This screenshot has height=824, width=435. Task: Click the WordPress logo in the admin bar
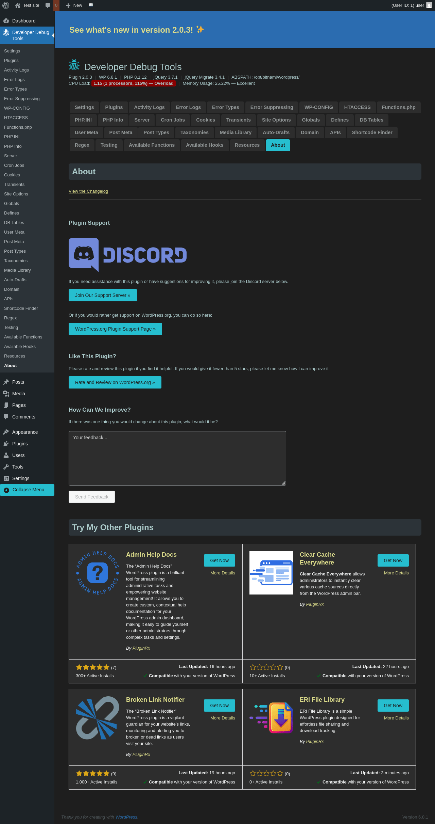click(x=6, y=5)
